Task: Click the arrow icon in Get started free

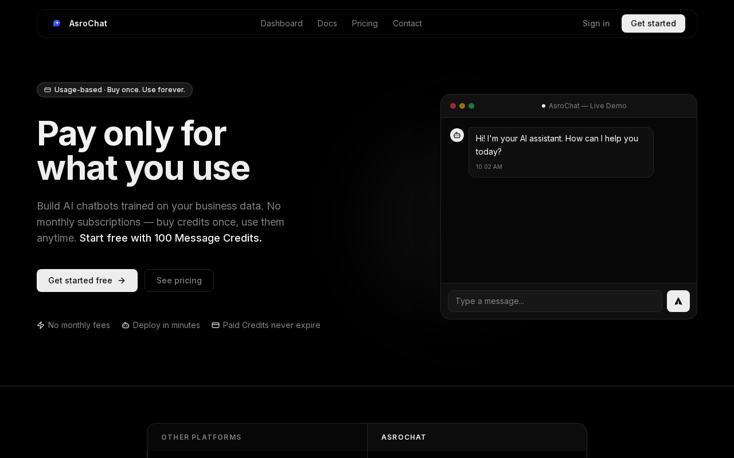Action: 122,281
